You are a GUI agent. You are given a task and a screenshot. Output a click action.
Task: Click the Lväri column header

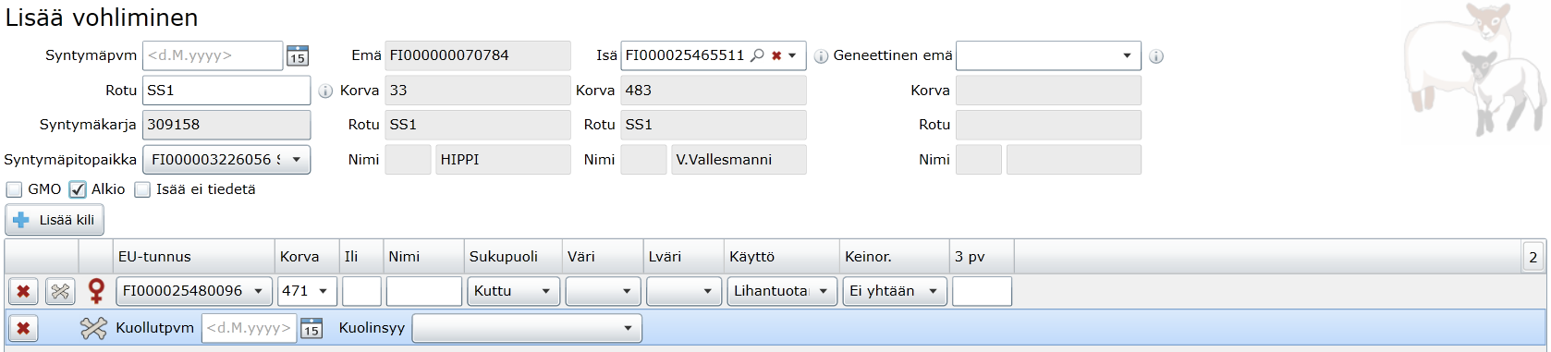(684, 257)
